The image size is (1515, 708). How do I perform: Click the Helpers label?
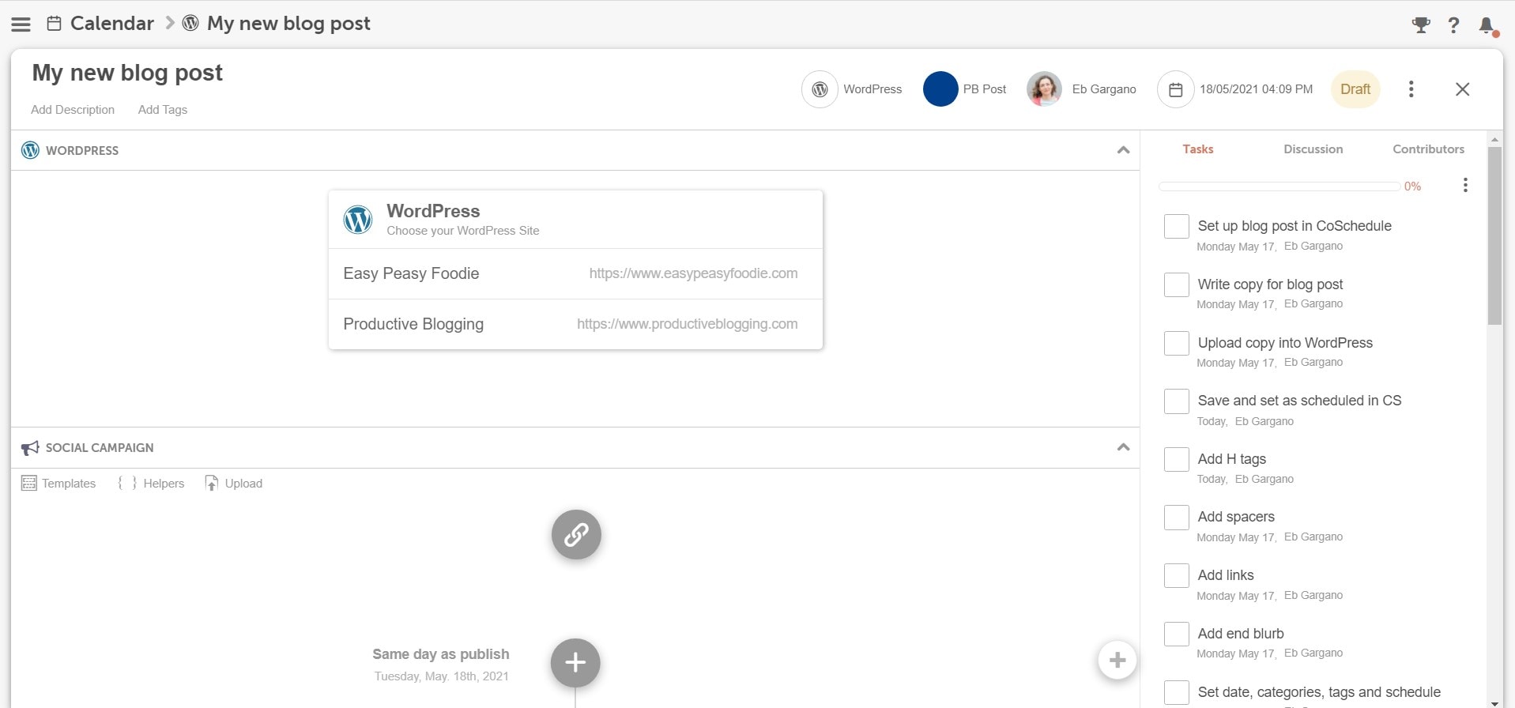point(164,484)
